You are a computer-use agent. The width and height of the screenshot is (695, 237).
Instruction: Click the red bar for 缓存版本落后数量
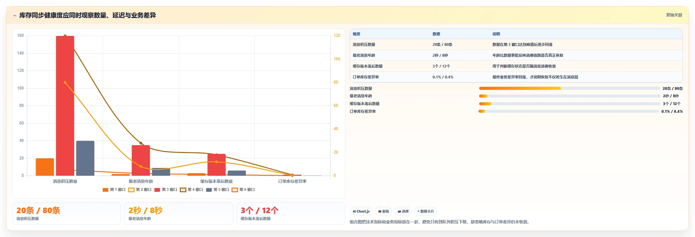pos(217,165)
